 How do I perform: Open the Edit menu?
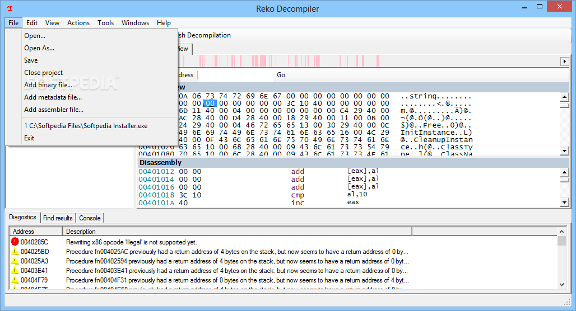32,23
